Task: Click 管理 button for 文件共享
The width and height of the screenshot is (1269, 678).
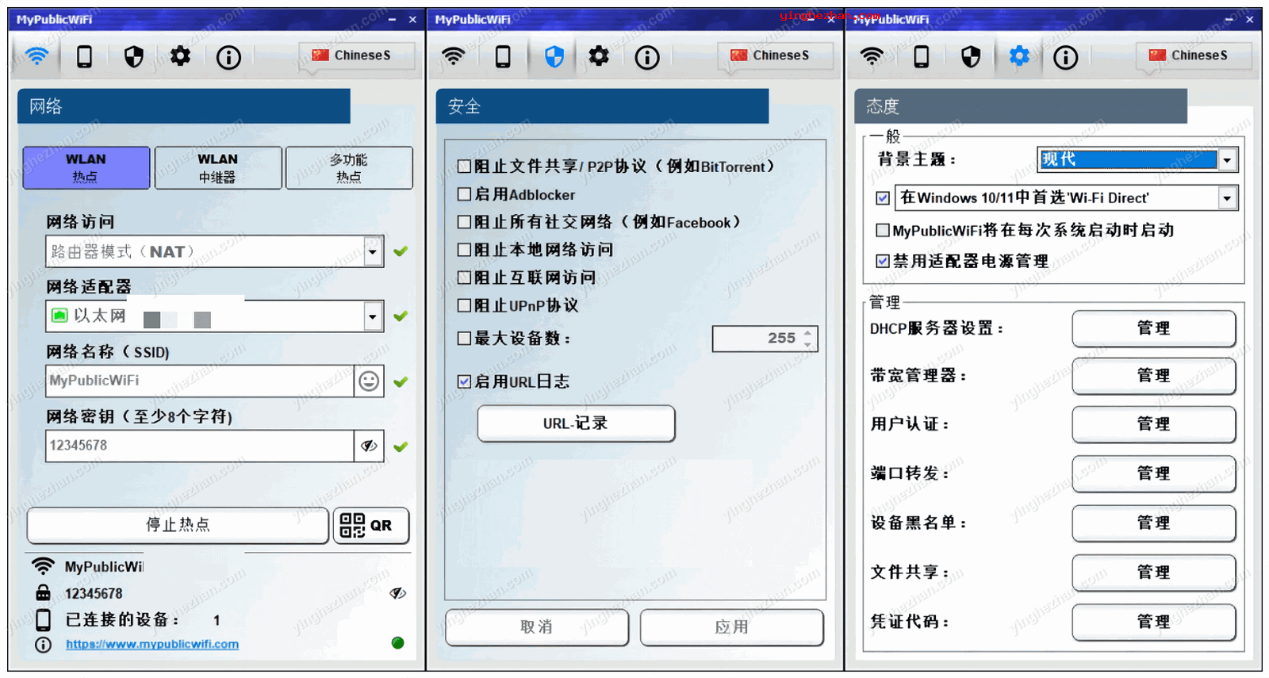Action: pos(1154,573)
